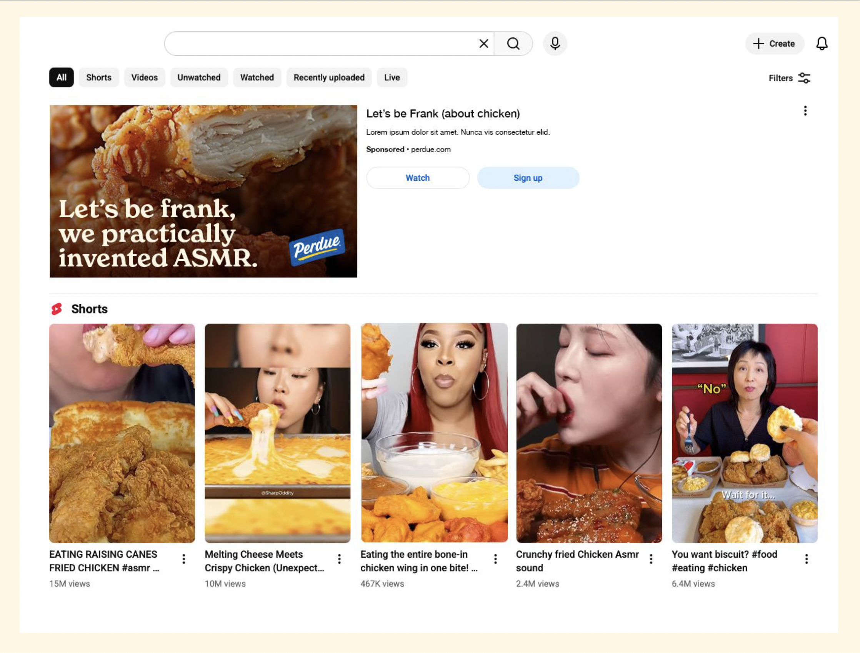Open notifications bell icon
The height and width of the screenshot is (653, 860).
tap(822, 43)
